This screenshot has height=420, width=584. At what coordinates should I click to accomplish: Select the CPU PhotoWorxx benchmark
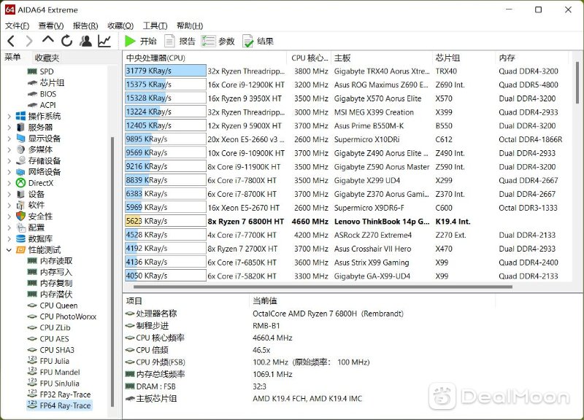point(68,316)
